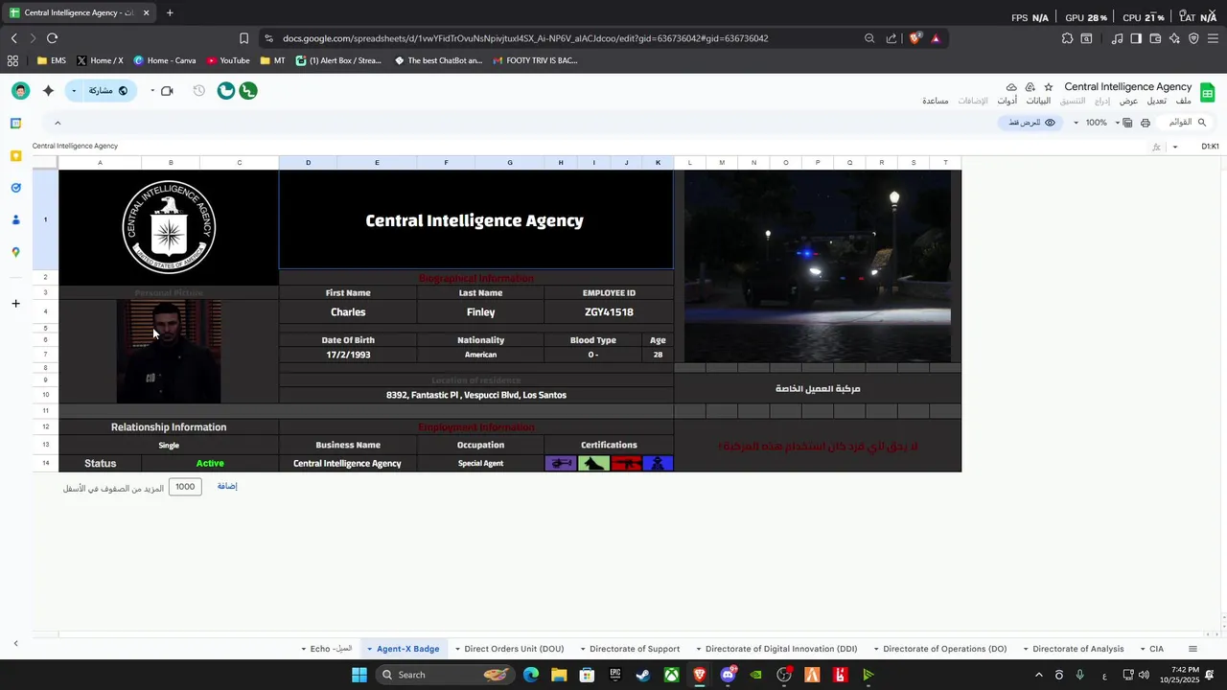Click the Google account avatar
Screen dimensions: 1227x690
click(21, 91)
